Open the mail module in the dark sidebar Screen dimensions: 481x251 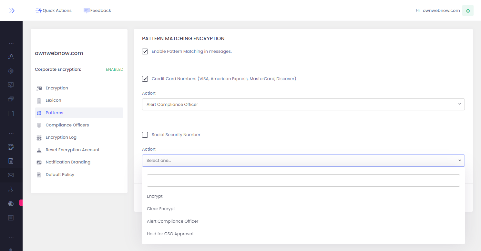[x=11, y=175]
